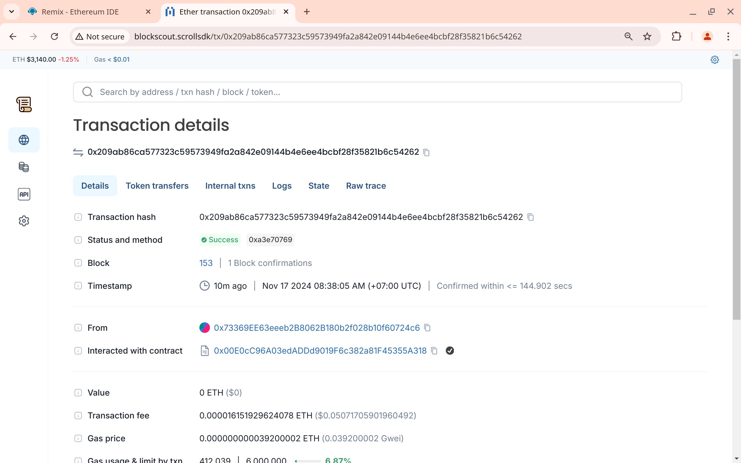Copy the hash under Transaction details heading
Image resolution: width=741 pixels, height=463 pixels.
426,152
